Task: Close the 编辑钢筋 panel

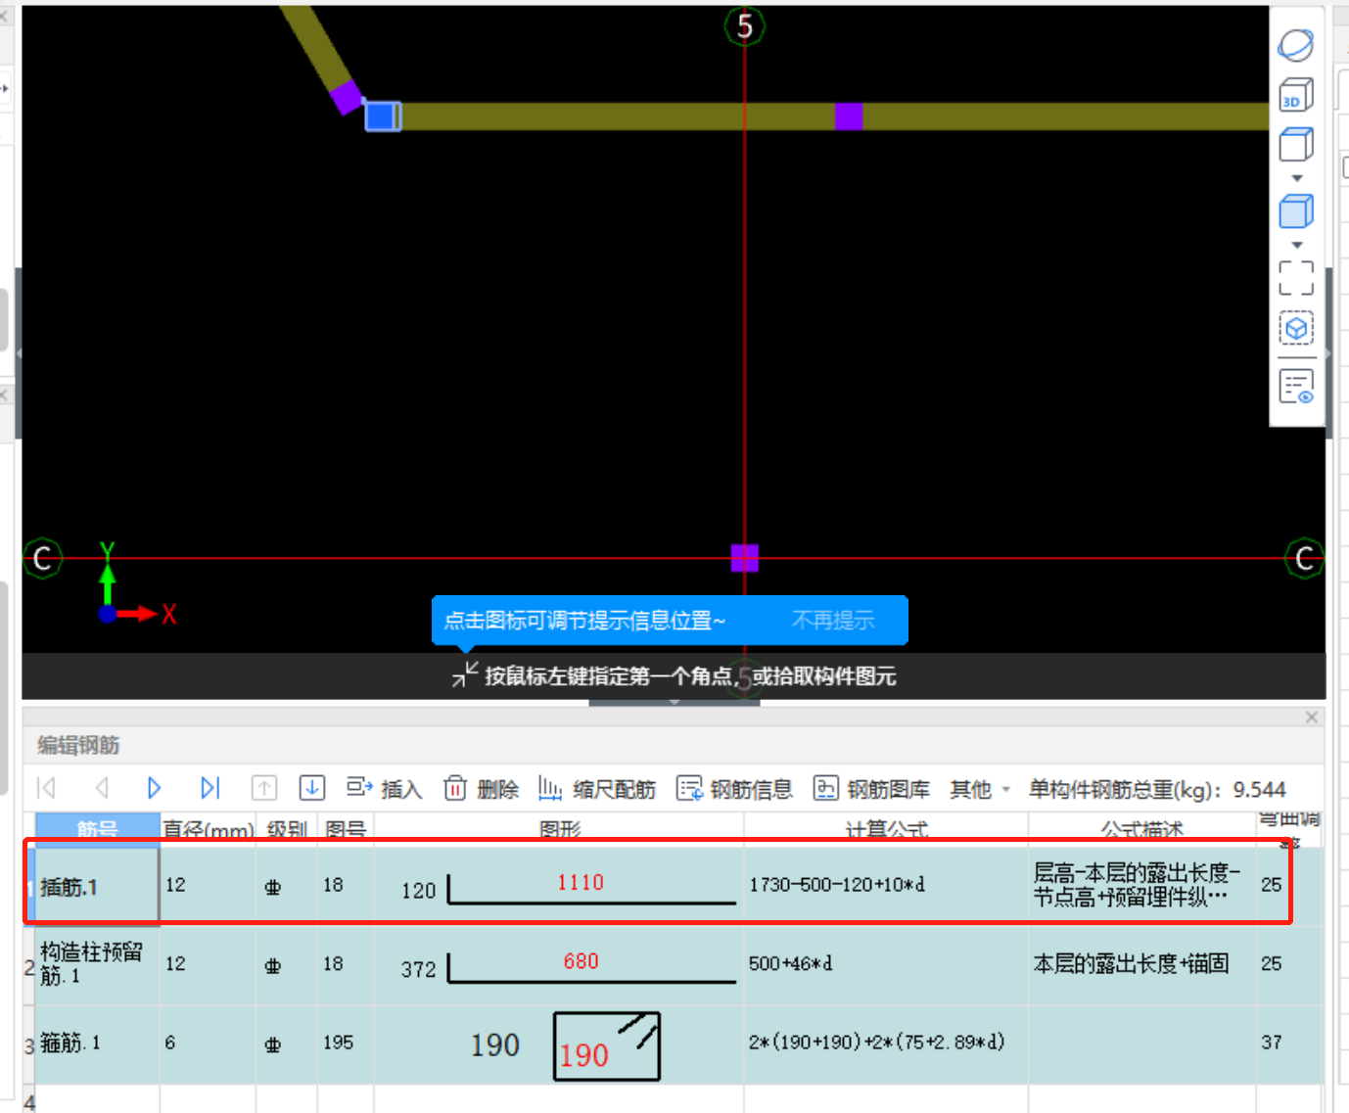Action: 1312,718
